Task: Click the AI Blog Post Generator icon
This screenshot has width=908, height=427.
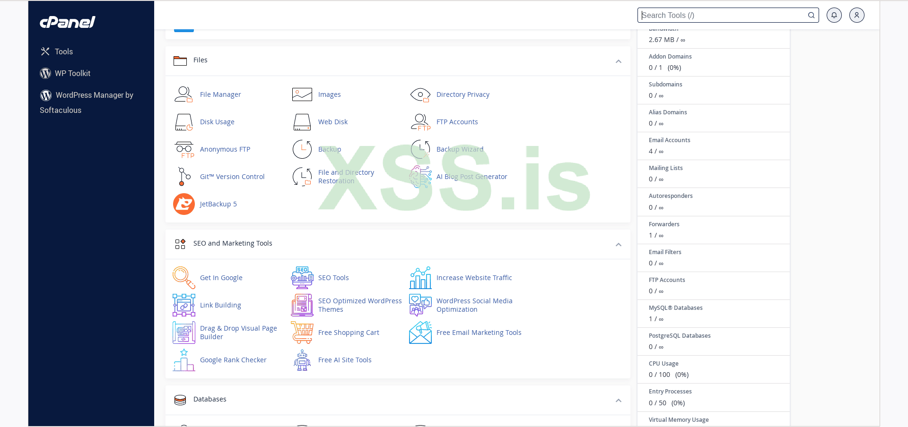Action: tap(420, 177)
